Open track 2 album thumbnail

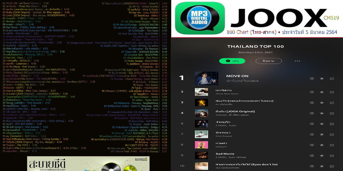201,92
